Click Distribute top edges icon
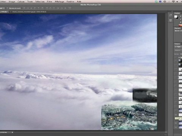 click(47, 8)
